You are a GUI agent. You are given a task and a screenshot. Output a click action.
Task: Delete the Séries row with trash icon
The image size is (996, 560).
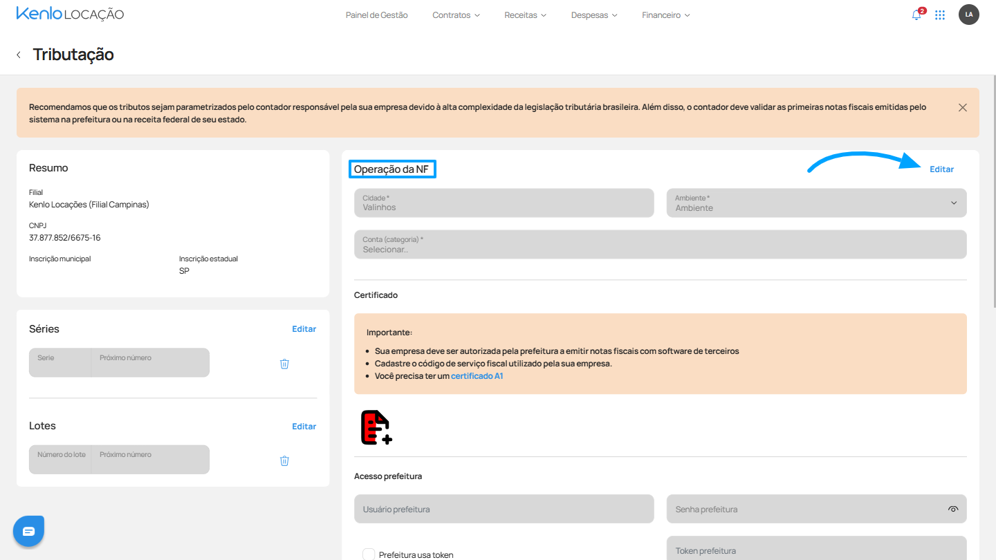(284, 364)
